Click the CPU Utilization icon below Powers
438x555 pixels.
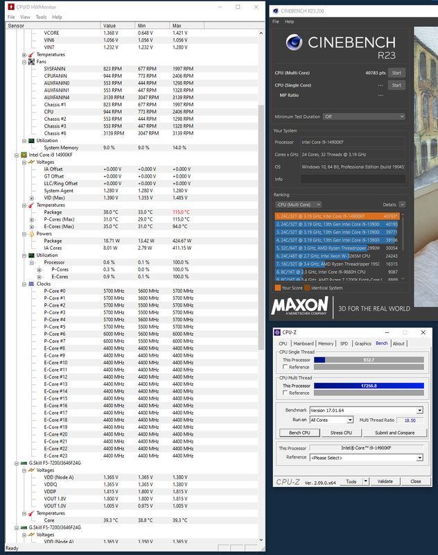pos(31,255)
